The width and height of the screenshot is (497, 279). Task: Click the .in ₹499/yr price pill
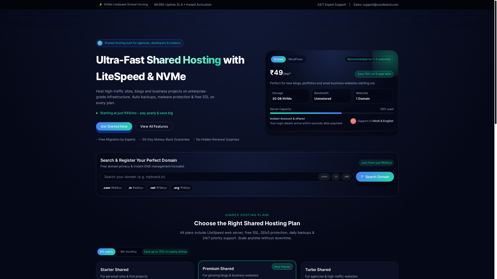(136, 188)
